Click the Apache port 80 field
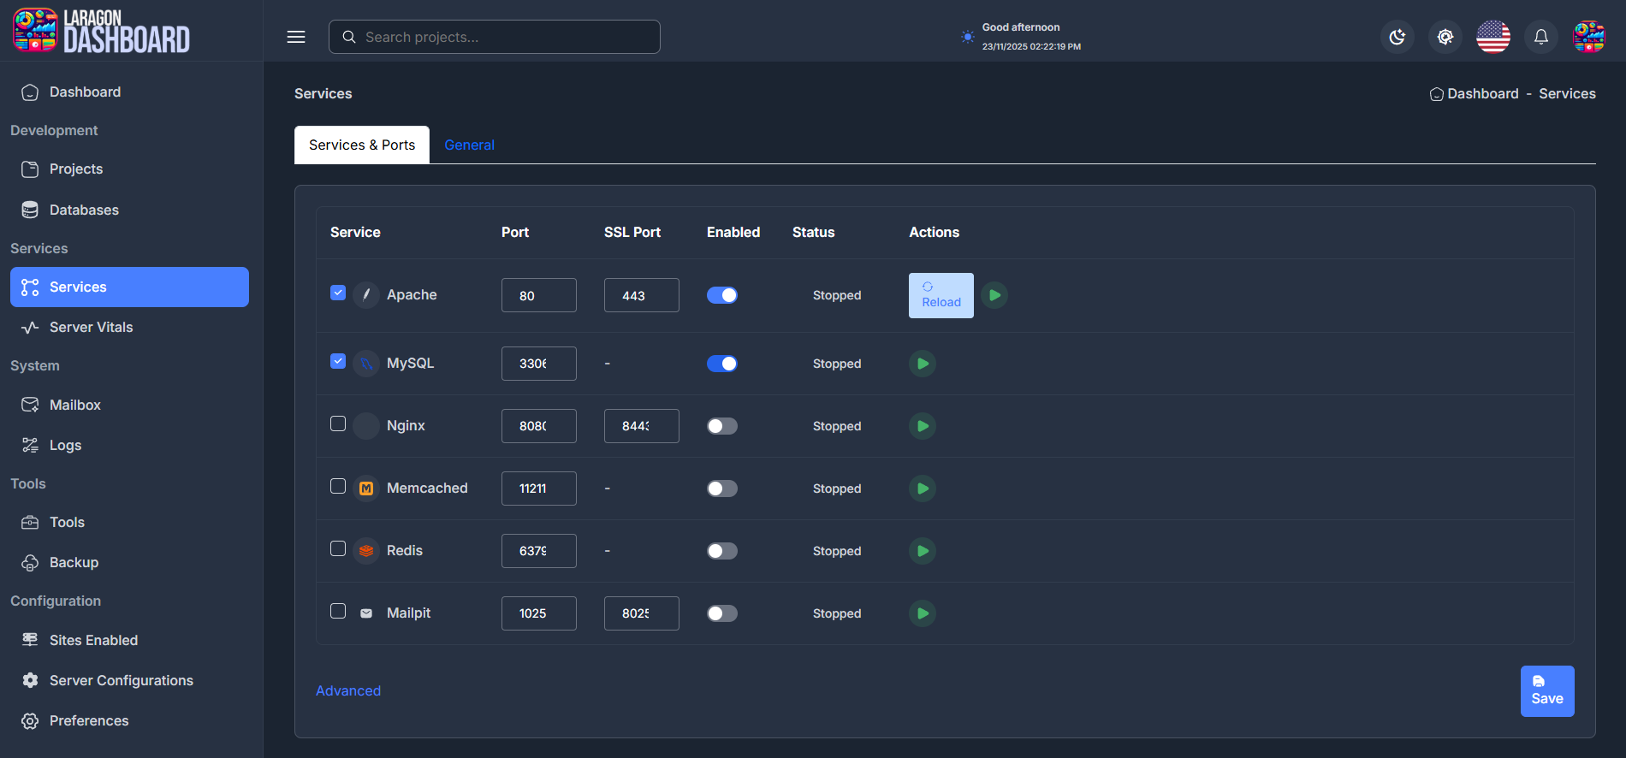Screen dimensions: 1626x758 click(539, 295)
